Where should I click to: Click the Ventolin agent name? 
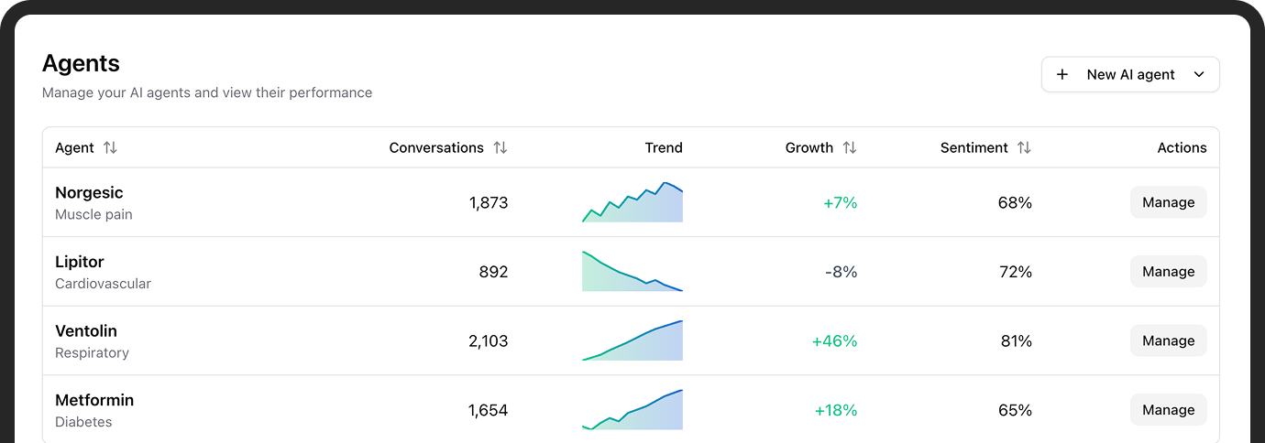(86, 331)
